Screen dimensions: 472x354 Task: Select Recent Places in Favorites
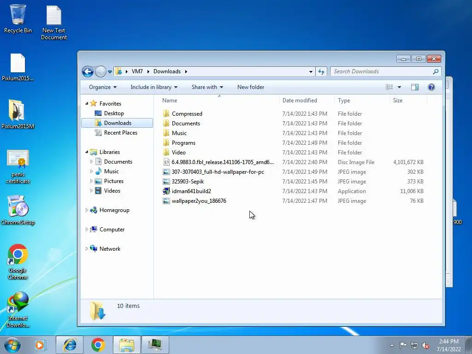120,132
